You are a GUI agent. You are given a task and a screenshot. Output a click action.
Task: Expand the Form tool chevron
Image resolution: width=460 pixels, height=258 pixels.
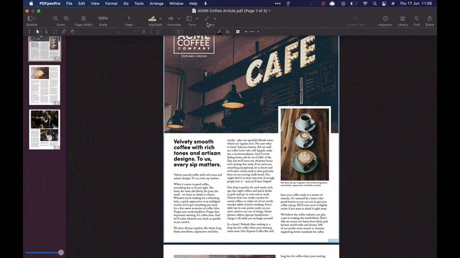[x=197, y=18]
